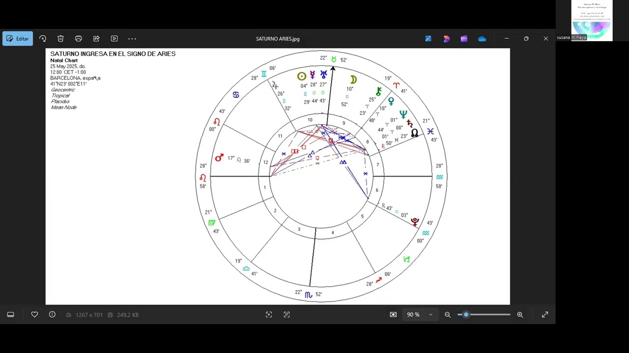Start slideshow with the play icon
The height and width of the screenshot is (353, 629).
(114, 39)
